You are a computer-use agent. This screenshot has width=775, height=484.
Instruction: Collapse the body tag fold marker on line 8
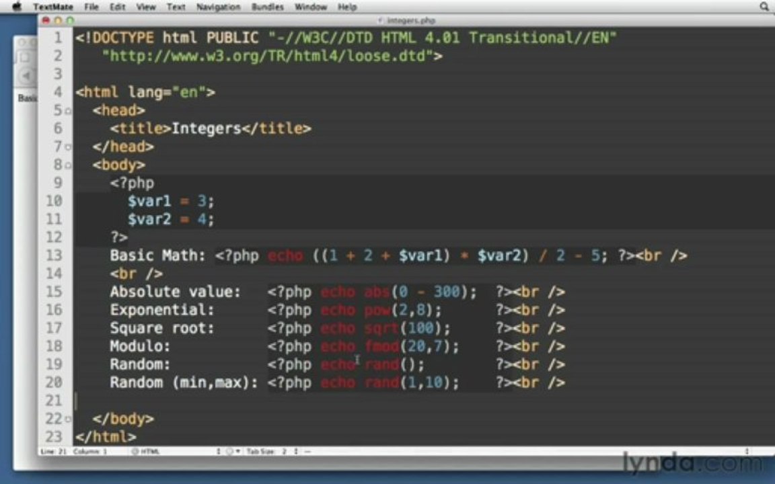click(68, 165)
